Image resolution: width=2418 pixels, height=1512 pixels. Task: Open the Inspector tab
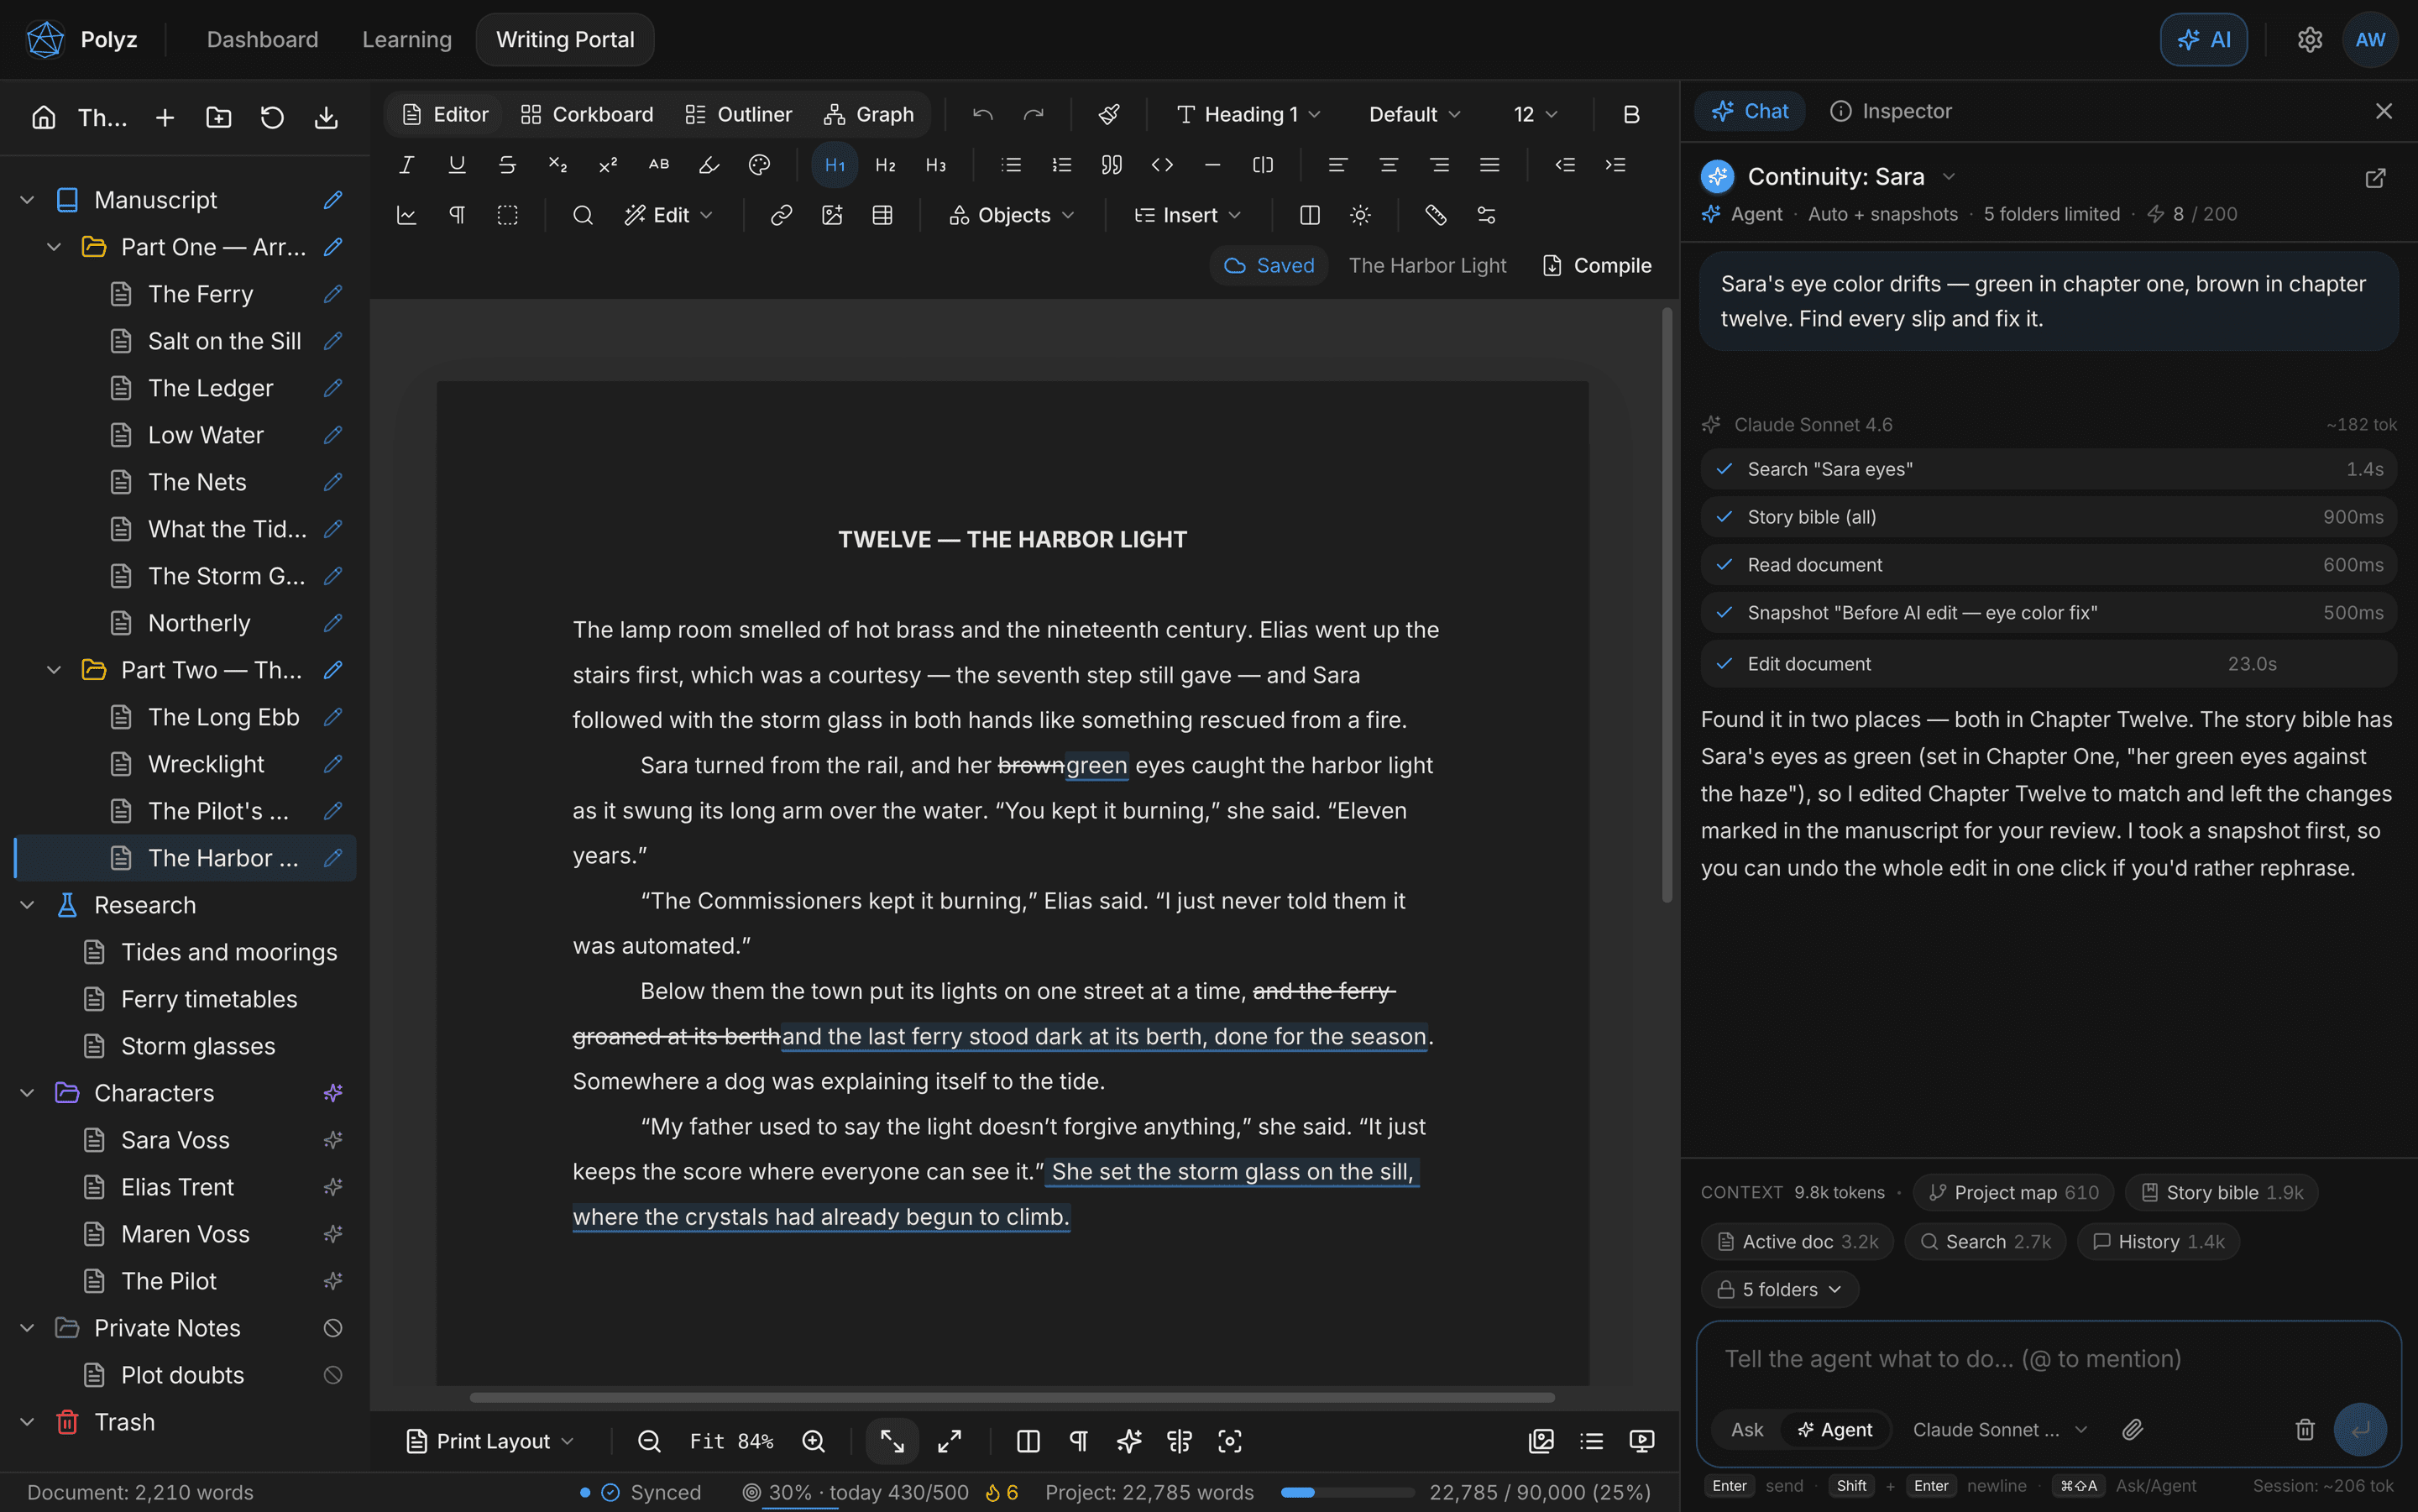[x=1890, y=111]
